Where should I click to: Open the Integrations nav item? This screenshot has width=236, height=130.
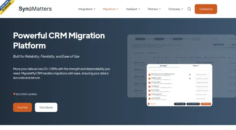point(85,9)
